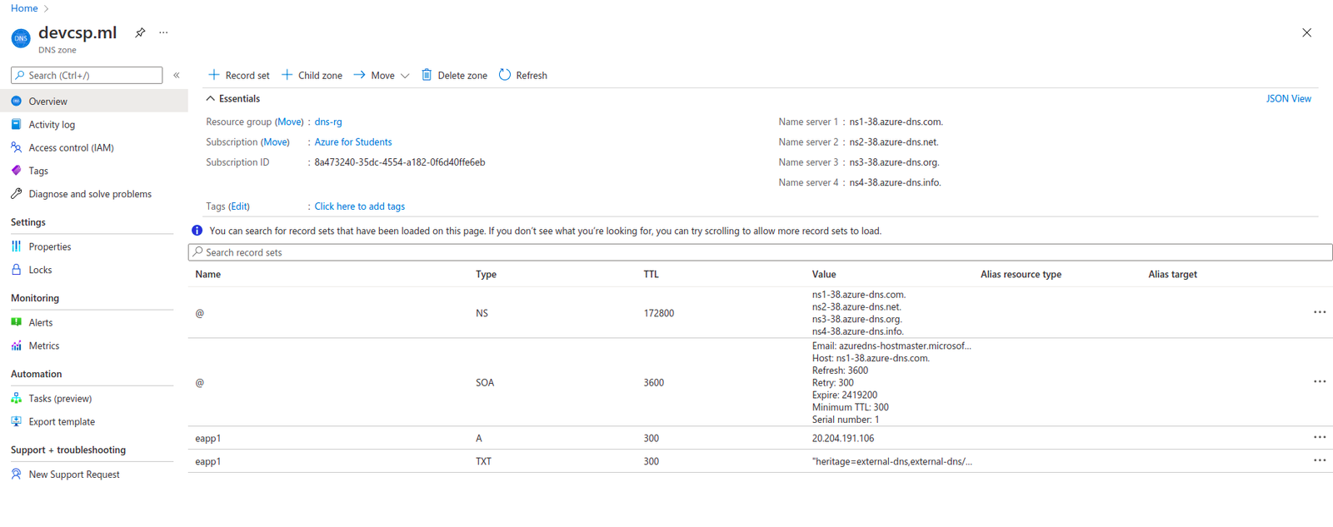Collapse the Essentials section
The height and width of the screenshot is (527, 1333).
click(211, 98)
